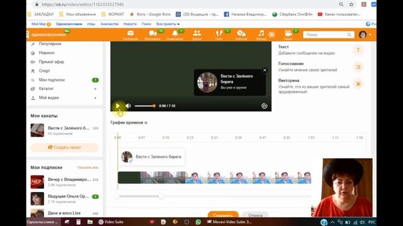Click the Показать все subscriptions link
The width and height of the screenshot is (403, 226).
88,168
